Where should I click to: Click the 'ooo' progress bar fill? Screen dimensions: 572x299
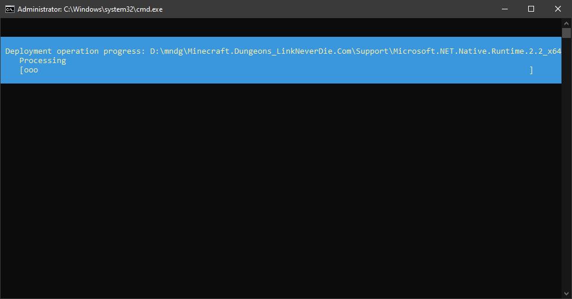(x=31, y=70)
